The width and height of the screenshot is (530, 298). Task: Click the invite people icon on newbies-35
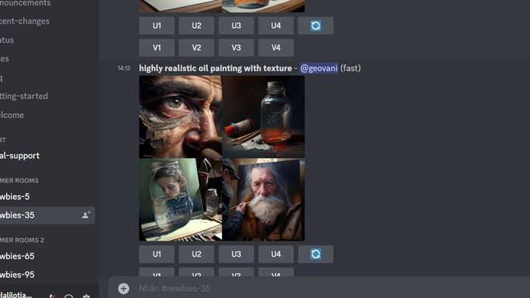point(86,215)
